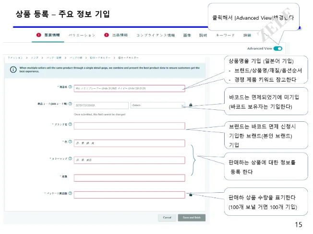The width and height of the screenshot is (313, 234).
Task: Click the lock icon beside the パッケージ商品数 field
Action: click(x=191, y=195)
